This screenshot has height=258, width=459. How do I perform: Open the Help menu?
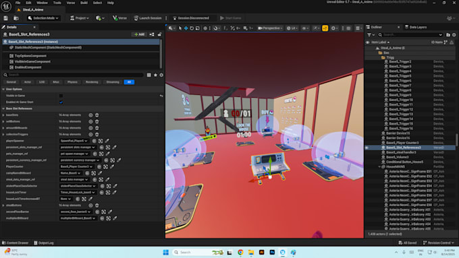pyautogui.click(x=110, y=3)
